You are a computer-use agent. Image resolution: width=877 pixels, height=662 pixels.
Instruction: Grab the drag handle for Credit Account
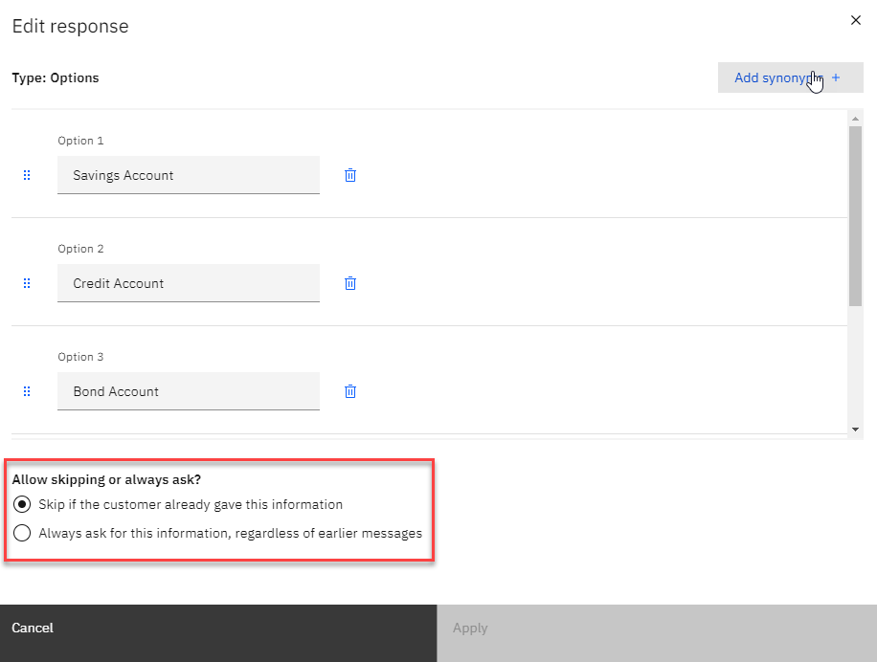27,283
